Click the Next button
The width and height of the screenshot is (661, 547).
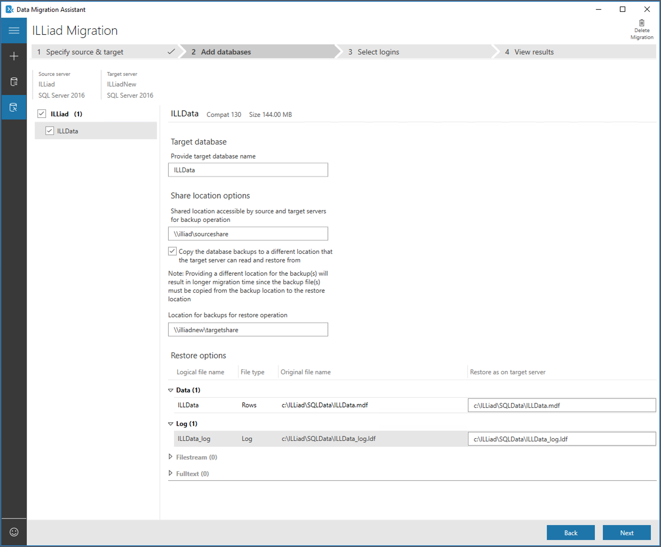pyautogui.click(x=627, y=533)
